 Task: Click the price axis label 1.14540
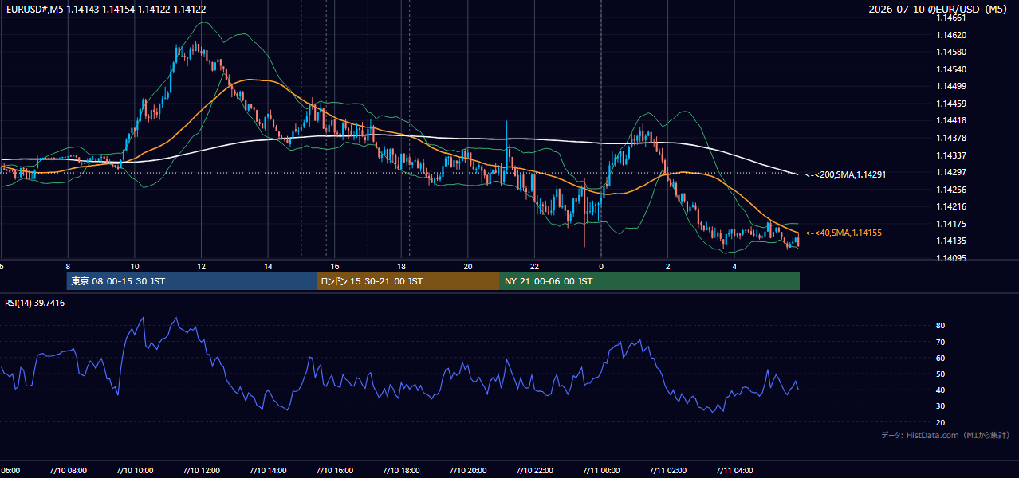tap(950, 69)
